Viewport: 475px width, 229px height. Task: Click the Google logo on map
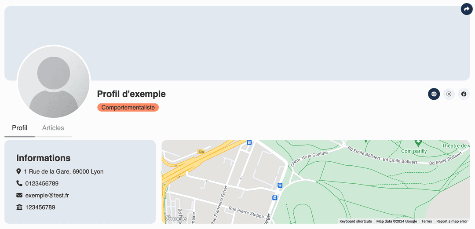pyautogui.click(x=175, y=218)
